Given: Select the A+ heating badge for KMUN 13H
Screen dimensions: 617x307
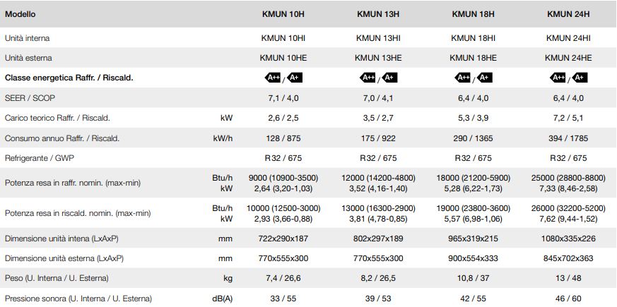Looking at the screenshot, I should coord(389,78).
